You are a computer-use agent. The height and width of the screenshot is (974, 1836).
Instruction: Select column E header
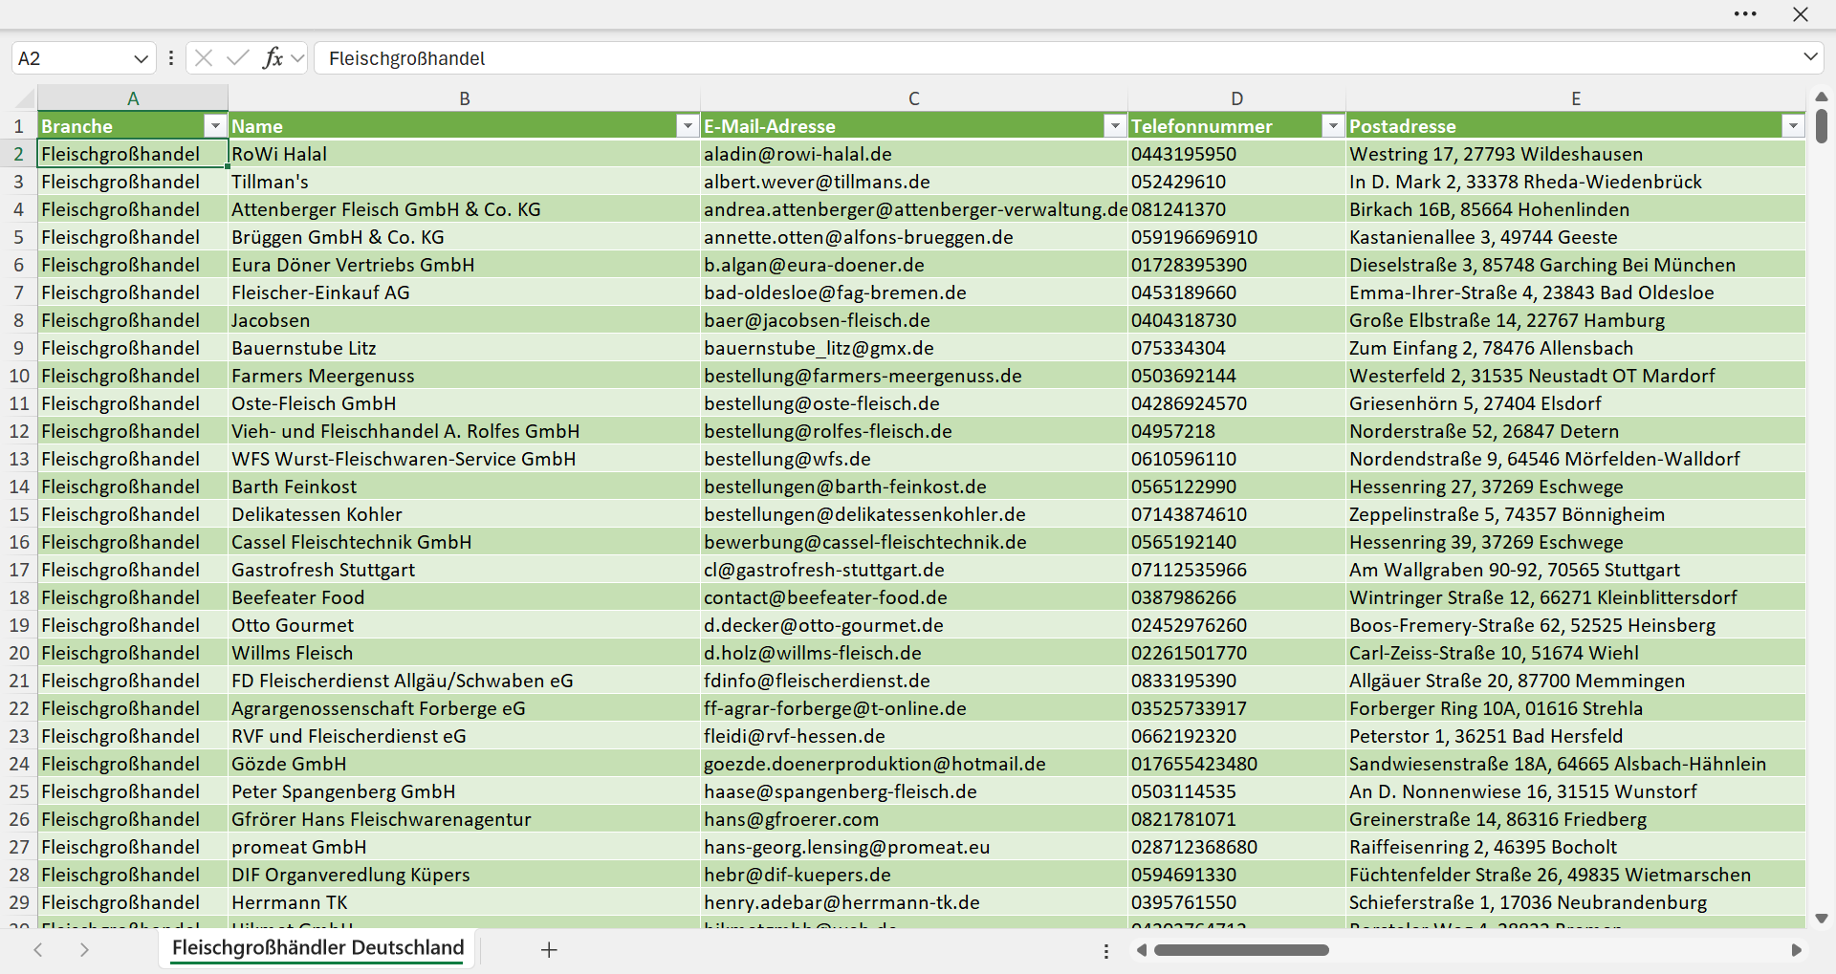point(1576,98)
